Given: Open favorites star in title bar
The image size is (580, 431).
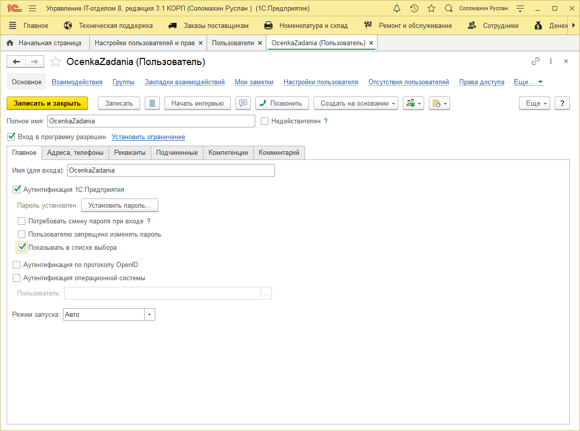Looking at the screenshot, I should coord(431,9).
